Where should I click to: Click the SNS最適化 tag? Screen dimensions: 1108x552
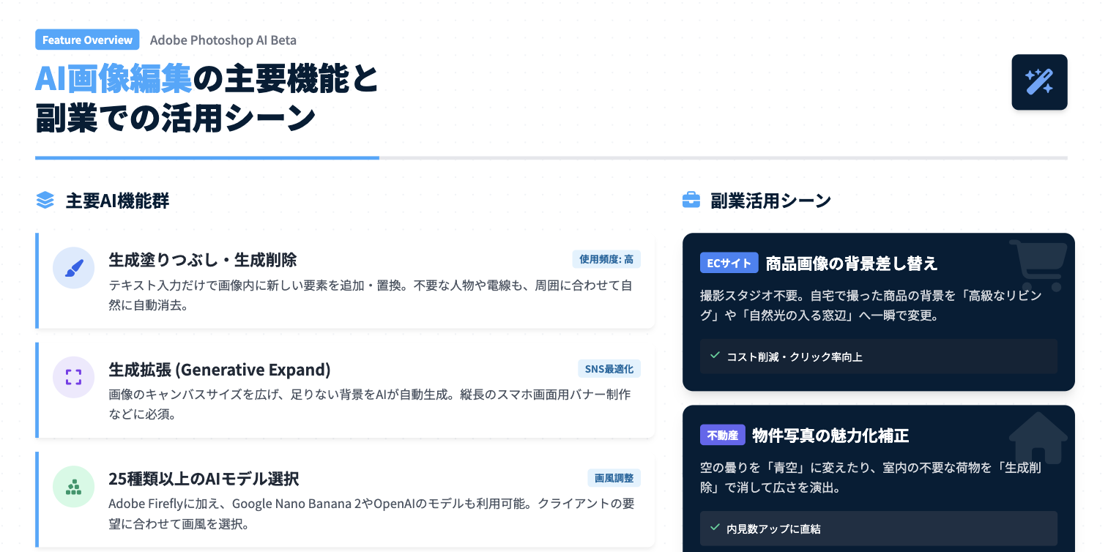tap(609, 368)
